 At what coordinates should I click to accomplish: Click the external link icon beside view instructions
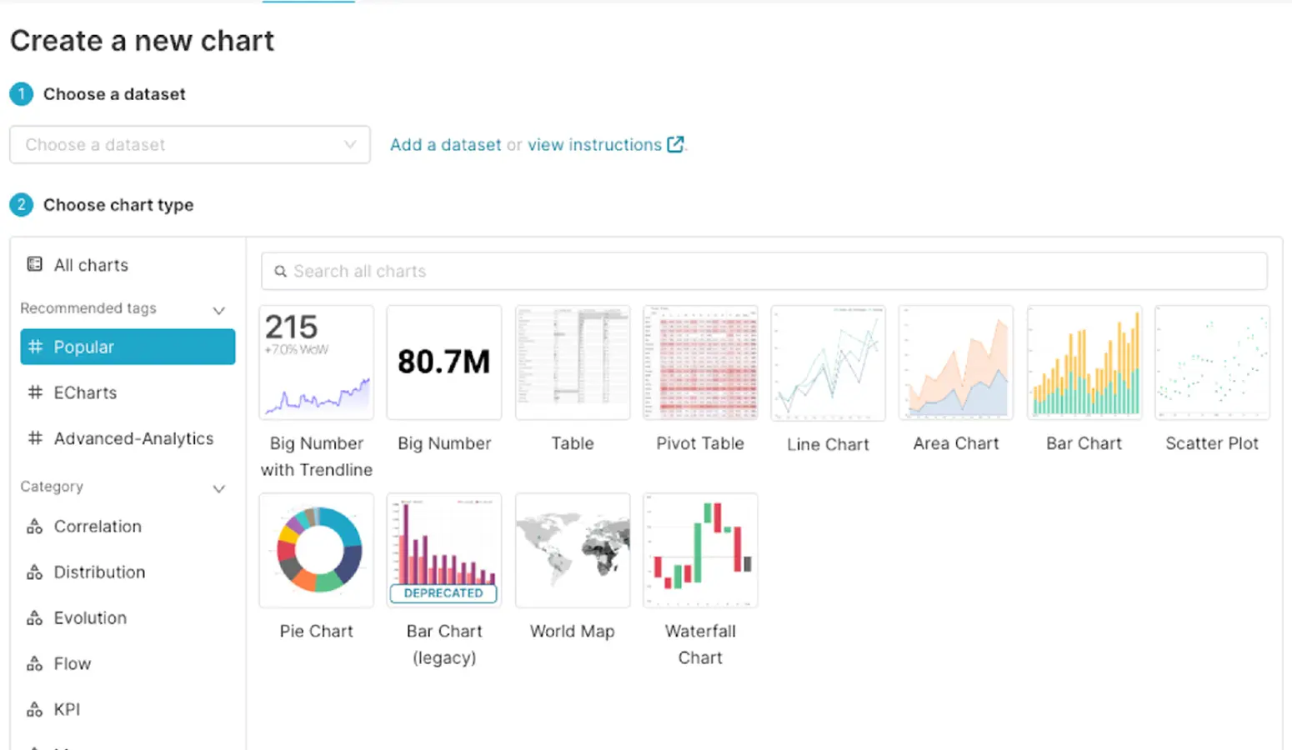[x=675, y=145]
